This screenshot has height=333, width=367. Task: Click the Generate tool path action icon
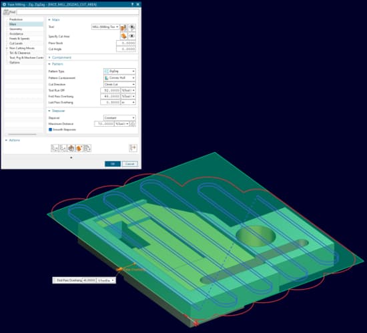pyautogui.click(x=55, y=148)
